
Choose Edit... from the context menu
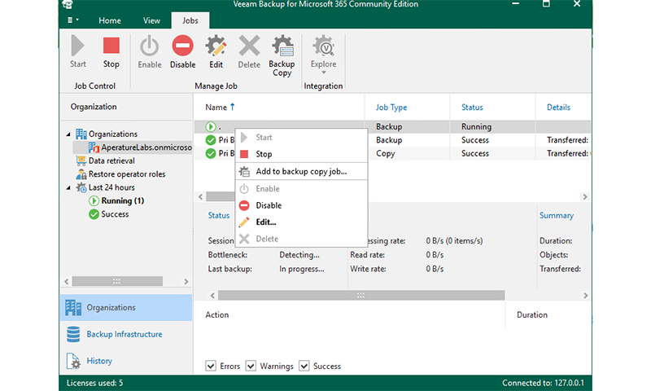pos(301,222)
